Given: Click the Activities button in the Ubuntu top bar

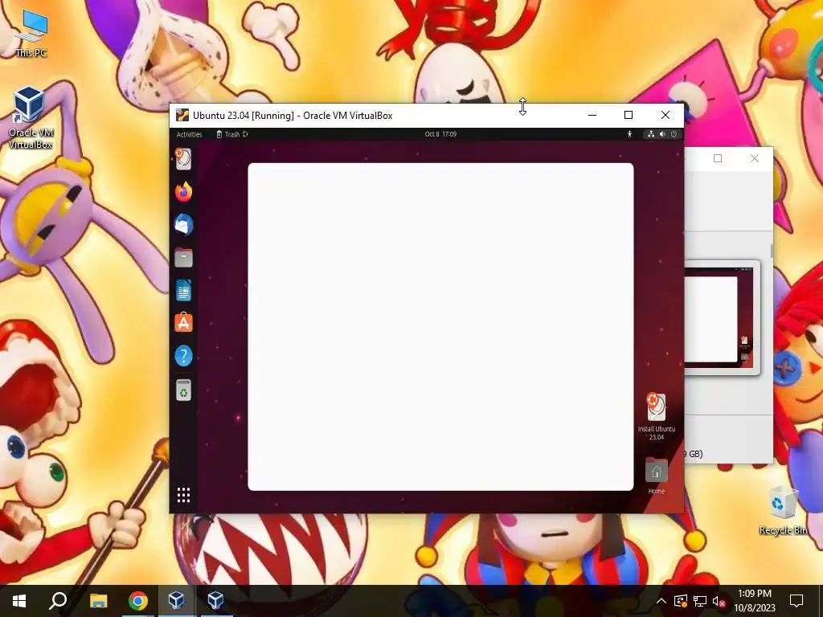Looking at the screenshot, I should click(x=189, y=134).
